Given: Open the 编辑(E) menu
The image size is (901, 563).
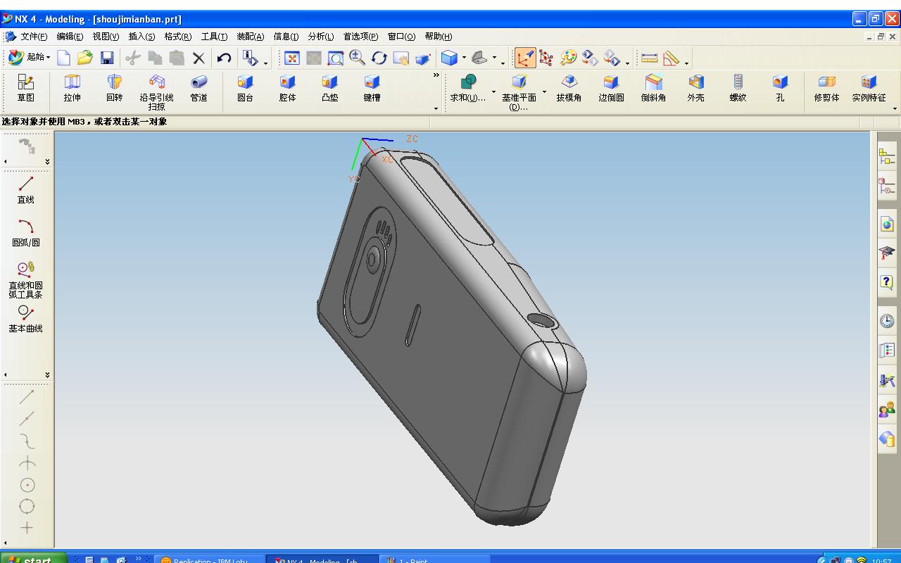Looking at the screenshot, I should (x=70, y=37).
